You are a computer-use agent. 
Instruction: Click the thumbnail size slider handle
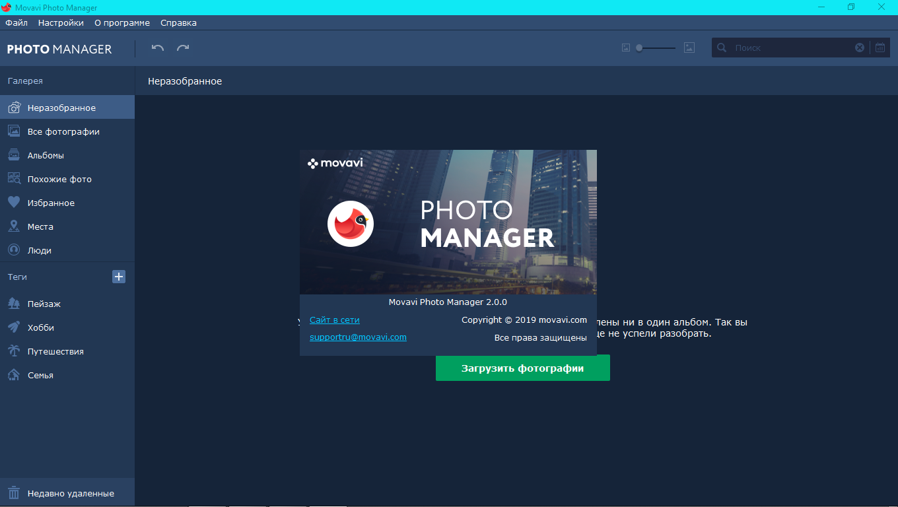639,48
